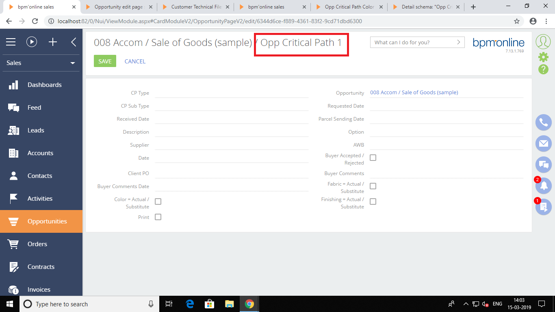Submit the command line arrow
Screen dimensions: 555x312
[x=459, y=42]
